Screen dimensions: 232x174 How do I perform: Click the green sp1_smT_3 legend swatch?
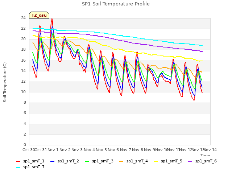(87, 162)
